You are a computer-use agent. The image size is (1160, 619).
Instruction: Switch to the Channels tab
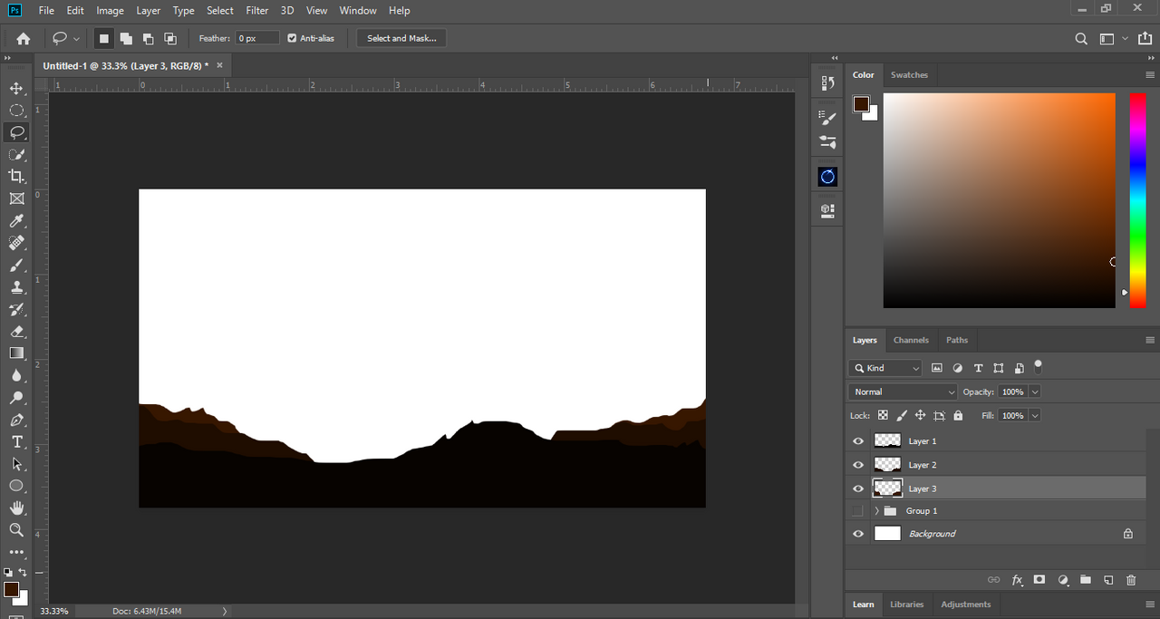(911, 340)
